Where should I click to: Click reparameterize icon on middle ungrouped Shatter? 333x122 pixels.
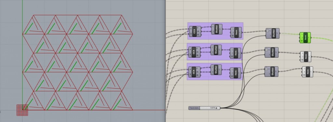click(x=266, y=50)
